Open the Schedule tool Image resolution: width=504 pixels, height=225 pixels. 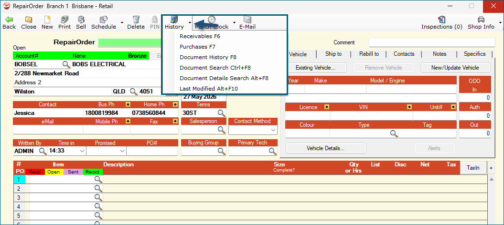[x=104, y=20]
